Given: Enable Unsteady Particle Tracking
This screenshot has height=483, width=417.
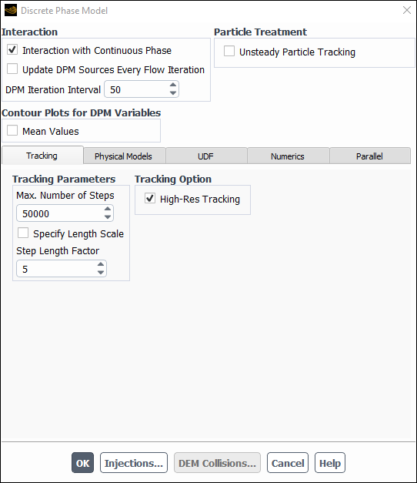Looking at the screenshot, I should click(x=229, y=51).
